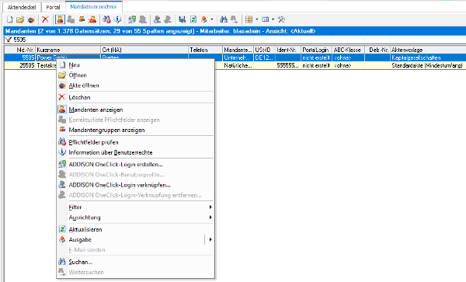
Task: Choose Öffnen in the context menu
Action: [135, 75]
